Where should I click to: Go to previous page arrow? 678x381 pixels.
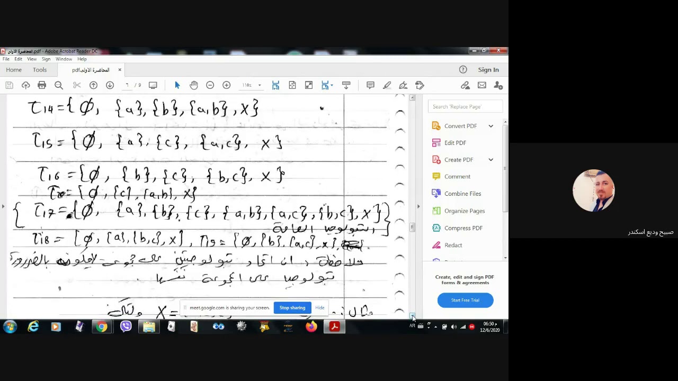point(93,85)
